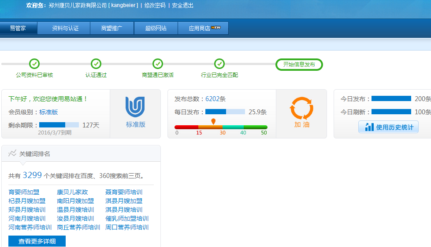Click the 标准版 membership level link
Viewport: 431px width, 247px height.
48,112
